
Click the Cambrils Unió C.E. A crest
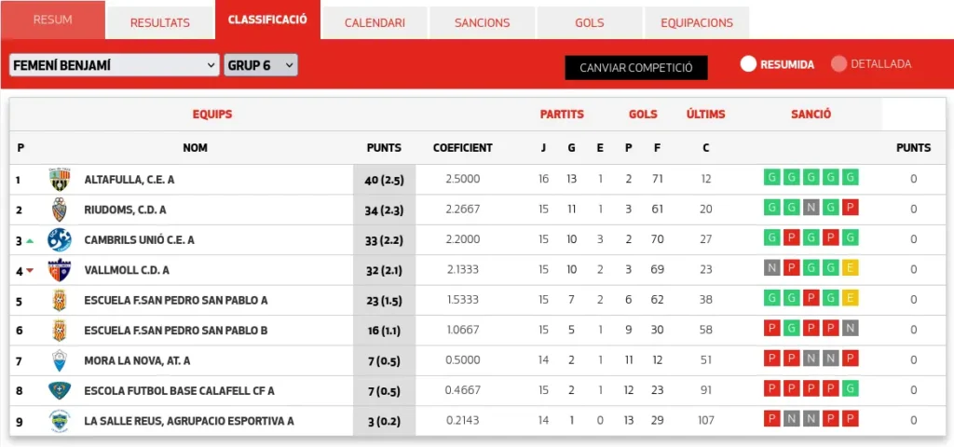coord(60,240)
